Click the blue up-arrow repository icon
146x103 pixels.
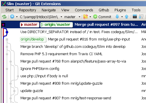click(x=12, y=17)
